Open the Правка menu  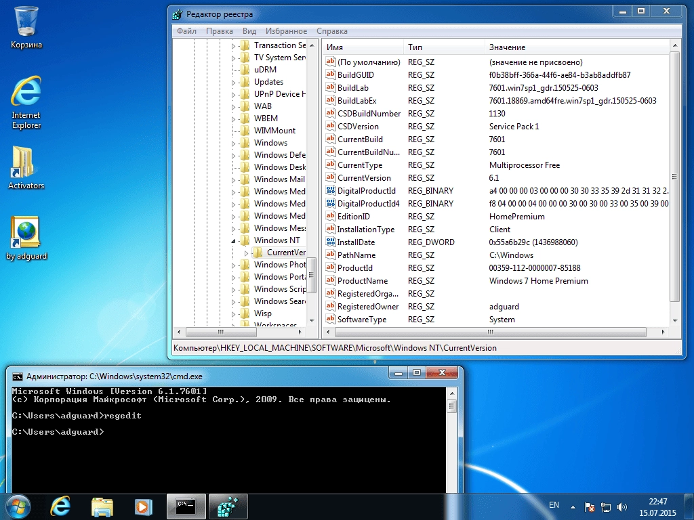click(219, 31)
